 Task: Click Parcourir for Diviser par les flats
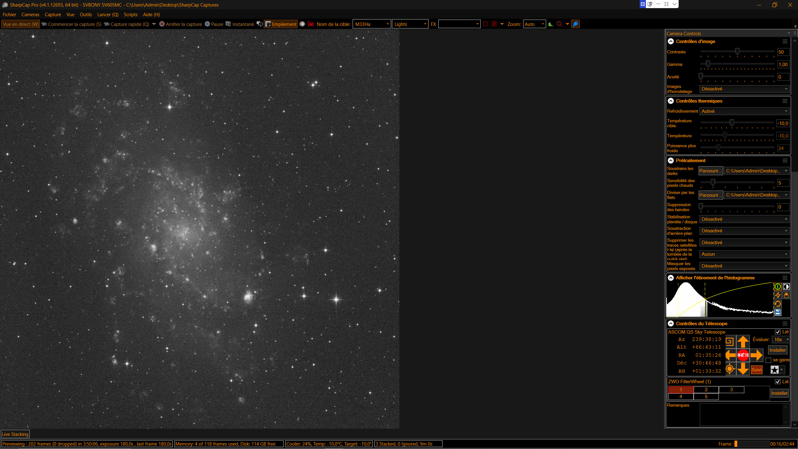point(710,195)
